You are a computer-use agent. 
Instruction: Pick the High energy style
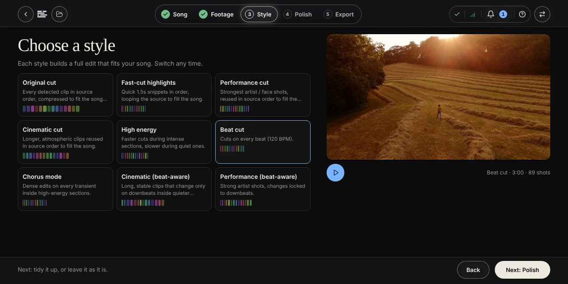(164, 142)
